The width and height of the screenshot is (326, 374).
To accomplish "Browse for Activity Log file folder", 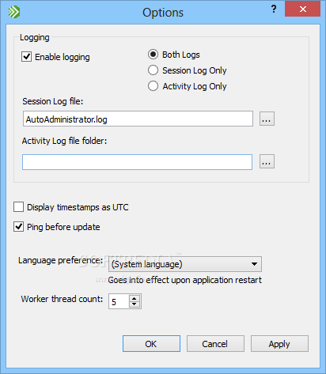I will coord(267,161).
